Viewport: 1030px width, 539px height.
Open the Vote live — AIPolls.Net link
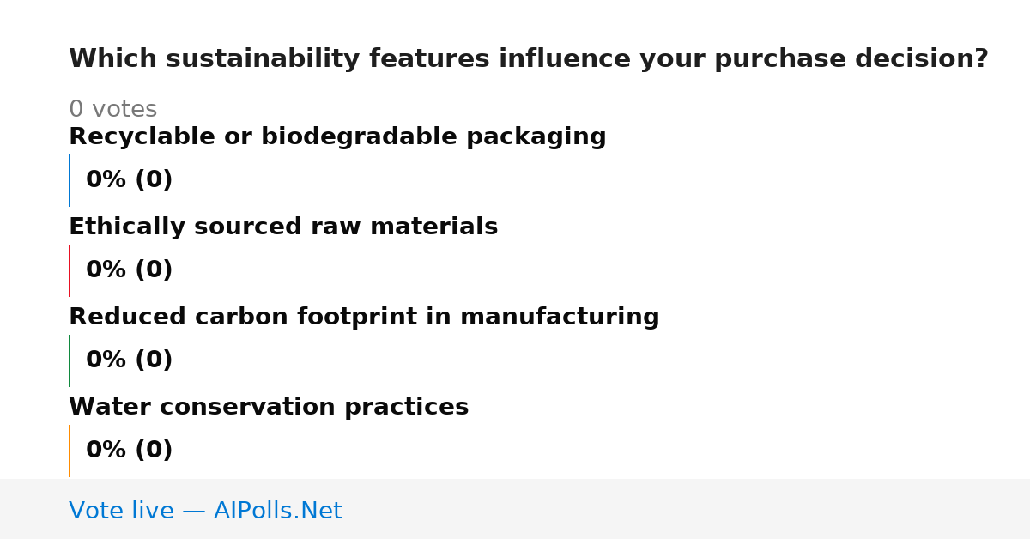click(x=205, y=512)
